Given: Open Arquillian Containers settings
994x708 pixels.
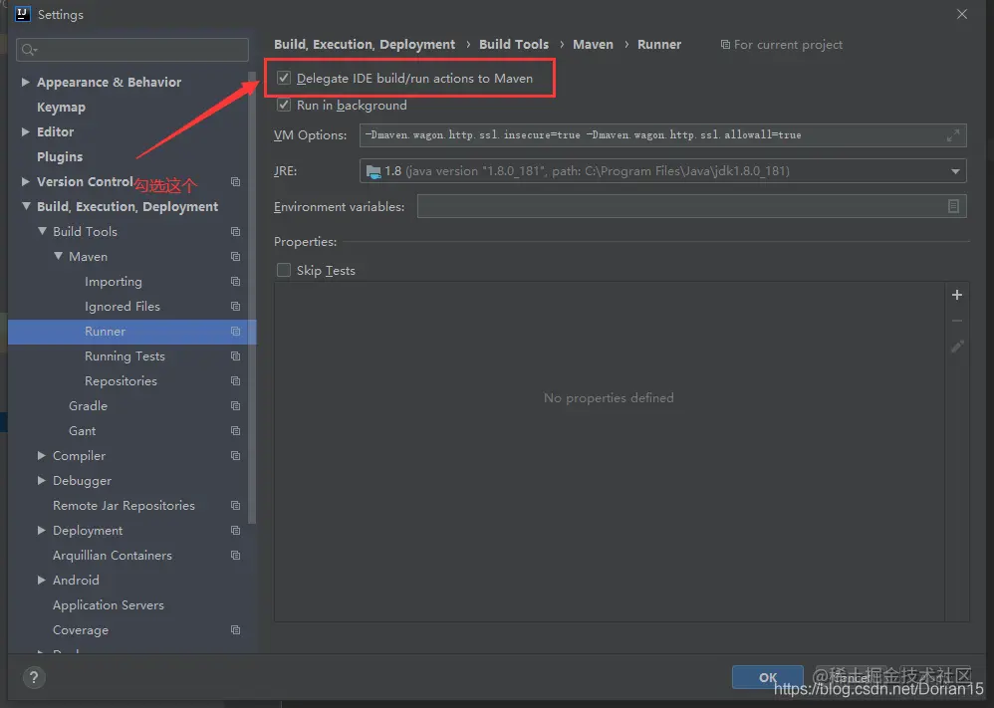Looking at the screenshot, I should point(113,556).
